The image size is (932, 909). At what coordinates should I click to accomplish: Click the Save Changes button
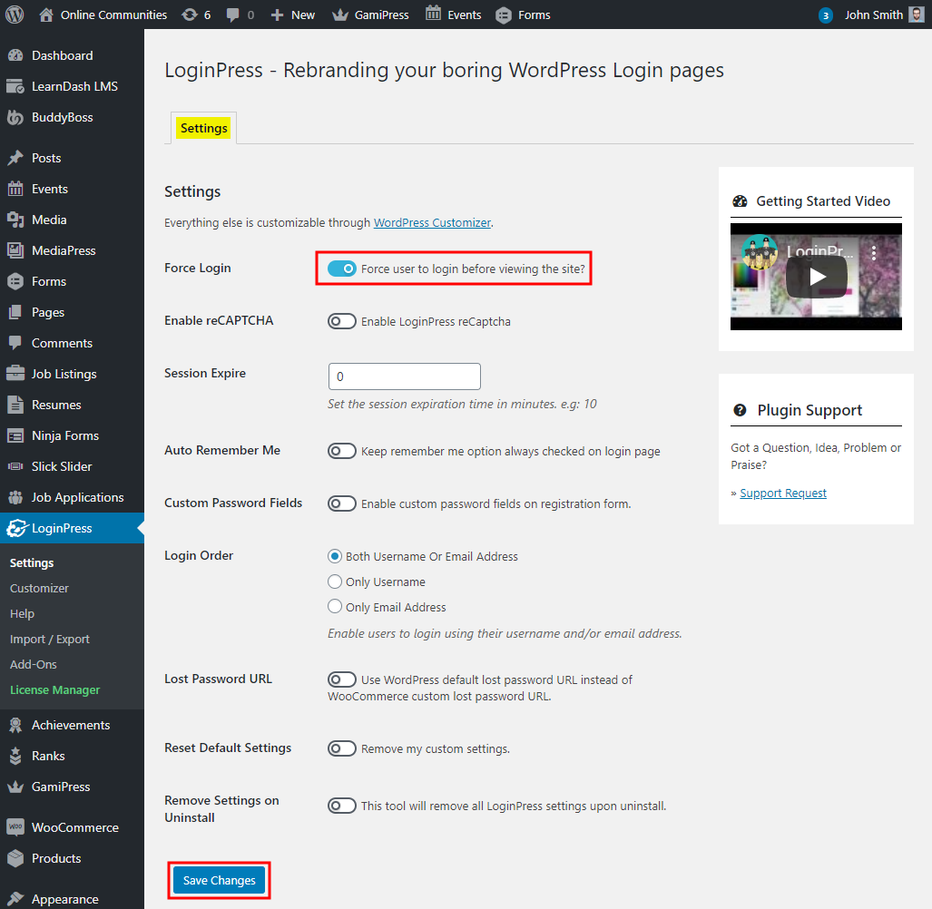click(x=218, y=880)
